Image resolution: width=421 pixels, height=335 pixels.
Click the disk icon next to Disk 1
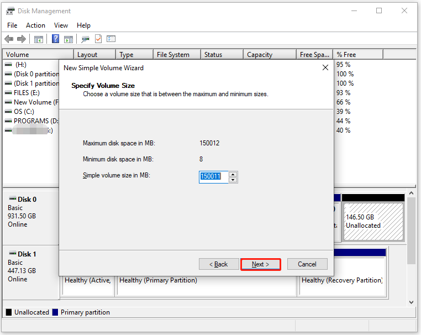tap(13, 253)
